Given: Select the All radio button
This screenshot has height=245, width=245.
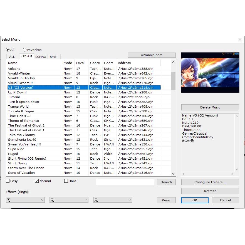Looking at the screenshot, I should 8,50.
